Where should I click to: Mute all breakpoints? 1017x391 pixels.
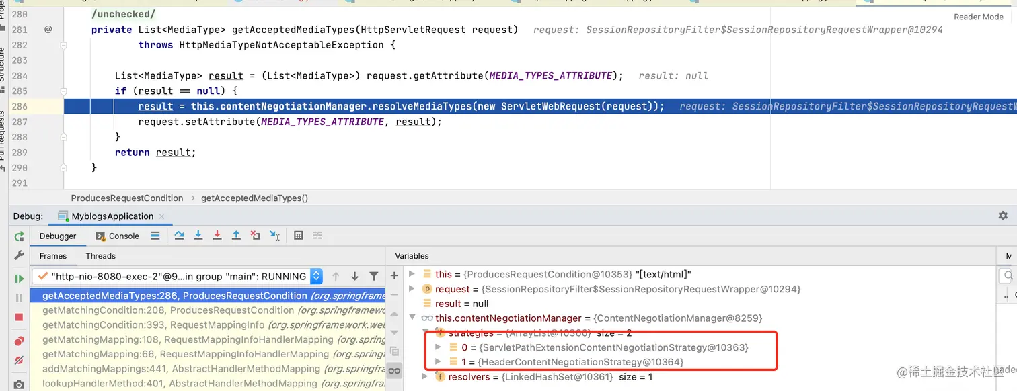point(20,361)
